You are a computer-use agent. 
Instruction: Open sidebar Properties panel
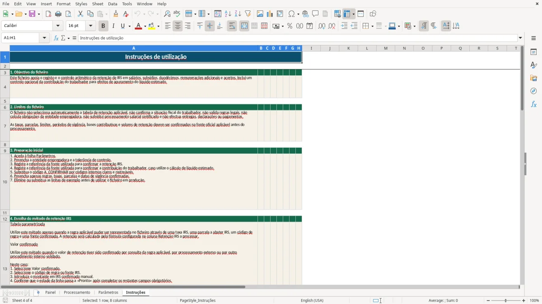pyautogui.click(x=533, y=52)
